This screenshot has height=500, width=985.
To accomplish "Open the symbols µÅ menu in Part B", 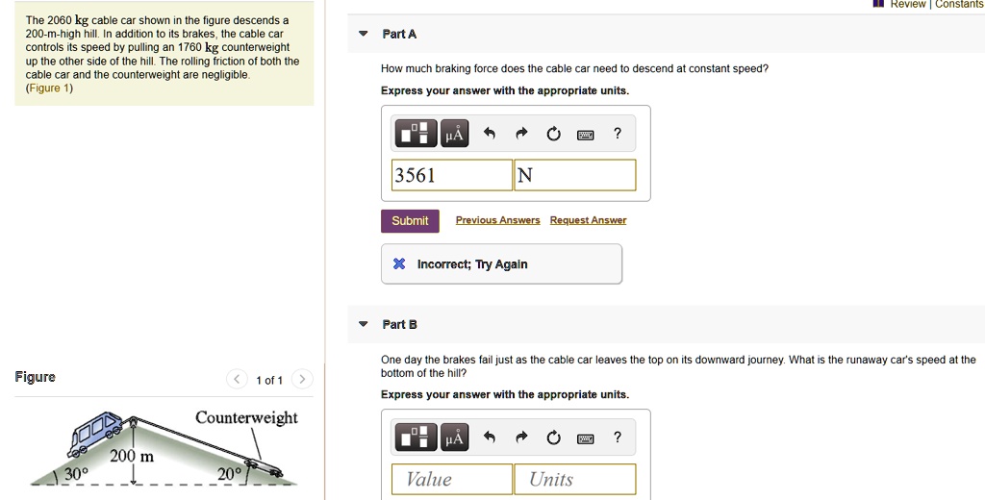I will tap(453, 438).
